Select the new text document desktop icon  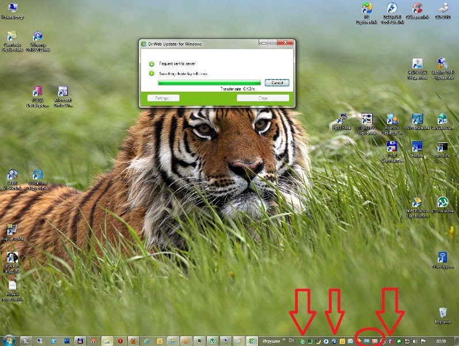(x=12, y=286)
